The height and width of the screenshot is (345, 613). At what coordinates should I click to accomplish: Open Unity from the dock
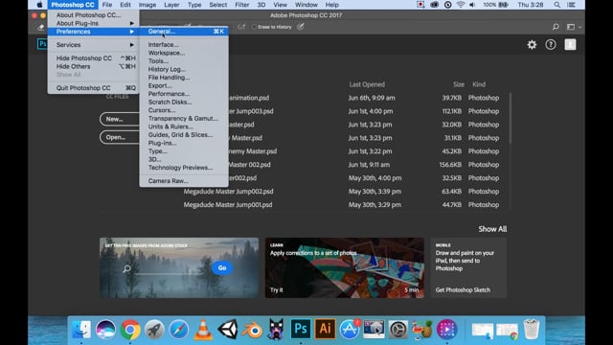(227, 330)
